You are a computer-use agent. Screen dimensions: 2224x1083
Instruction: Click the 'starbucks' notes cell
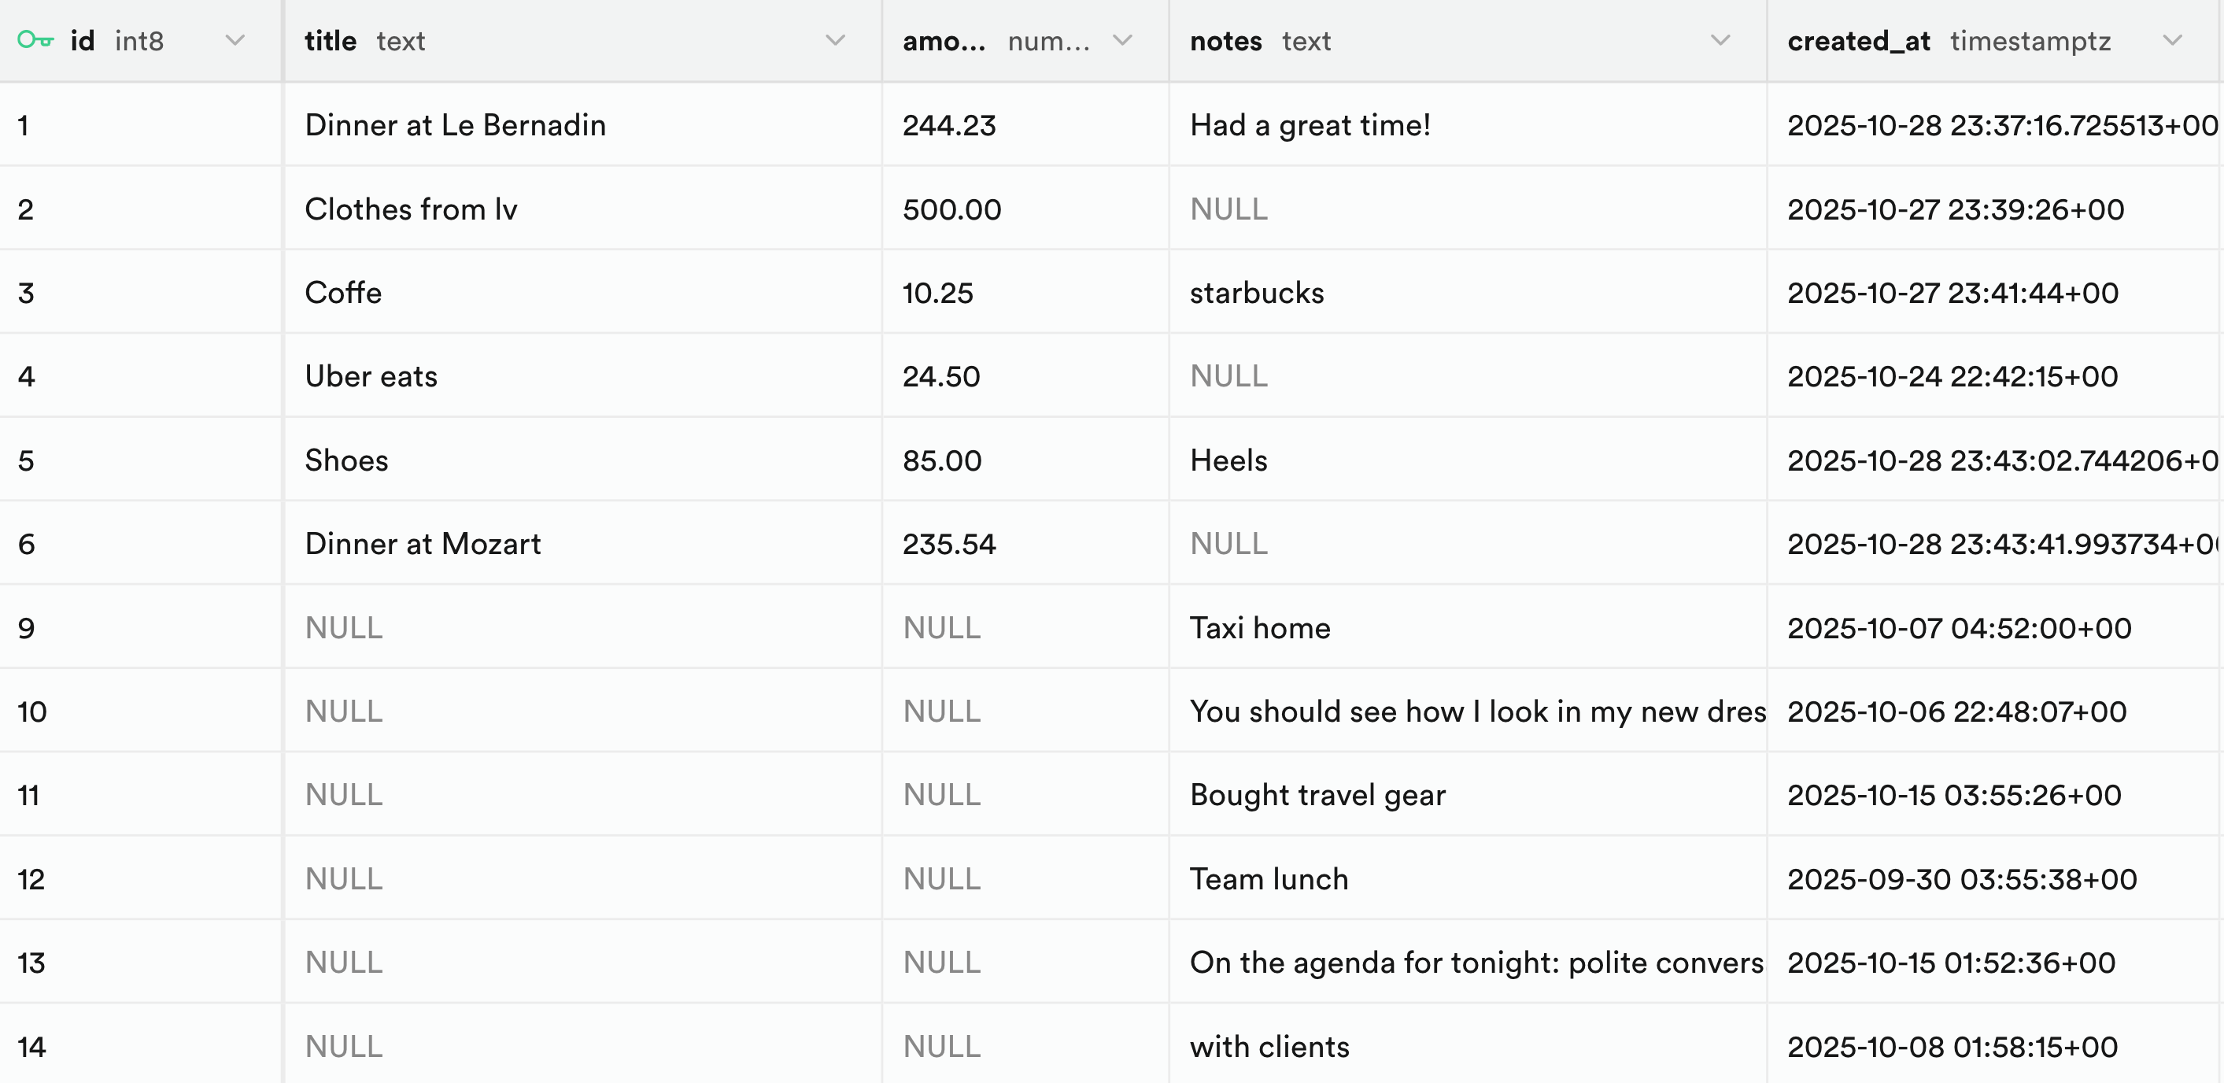pyautogui.click(x=1256, y=293)
